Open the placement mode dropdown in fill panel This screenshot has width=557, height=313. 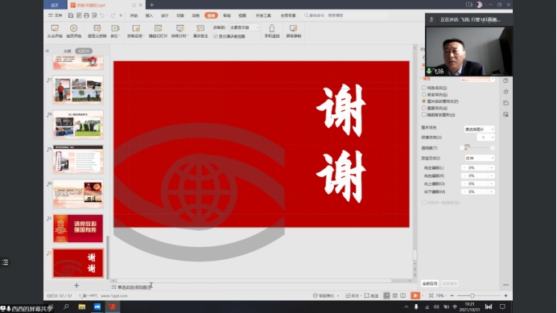[x=480, y=158]
